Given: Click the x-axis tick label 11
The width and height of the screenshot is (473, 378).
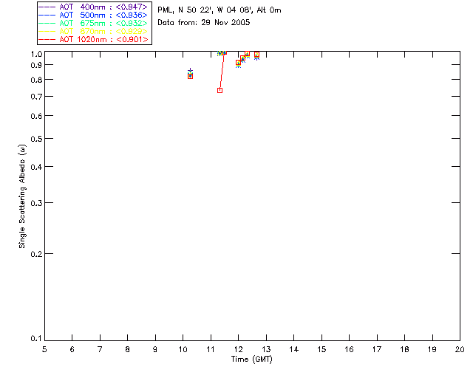Looking at the screenshot, I should click(211, 349).
